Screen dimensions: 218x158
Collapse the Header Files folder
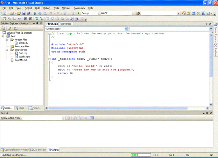click(x=7, y=40)
